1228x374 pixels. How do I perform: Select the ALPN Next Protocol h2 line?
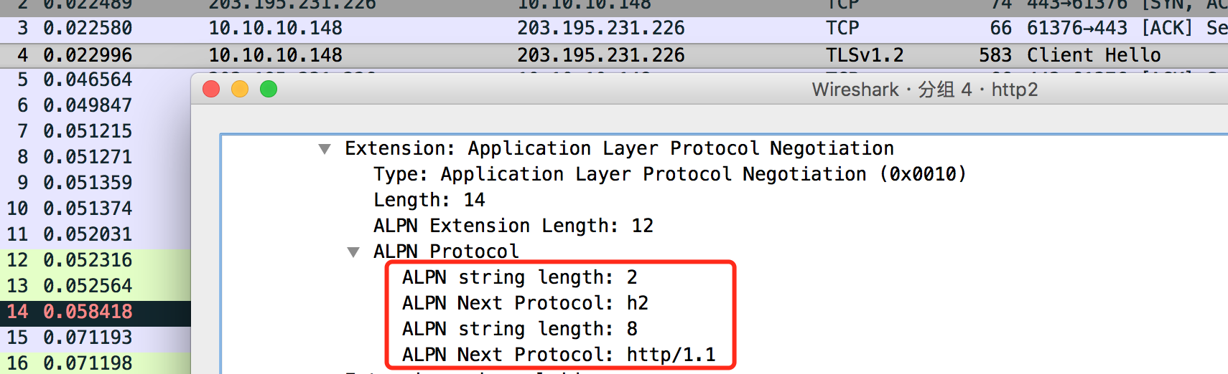click(x=524, y=303)
